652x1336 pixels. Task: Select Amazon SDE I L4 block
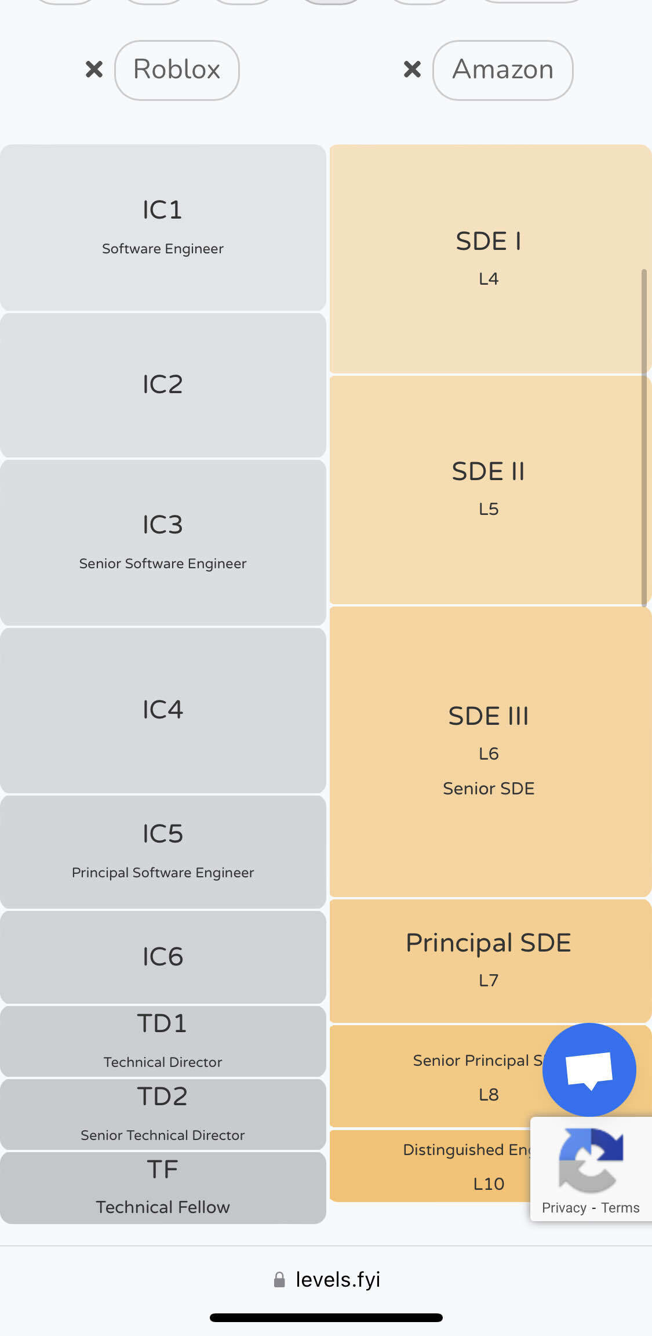(x=488, y=259)
